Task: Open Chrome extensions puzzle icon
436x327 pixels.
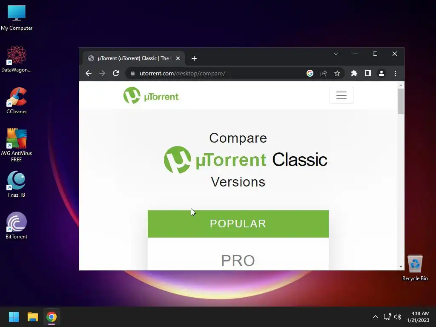Action: point(354,73)
